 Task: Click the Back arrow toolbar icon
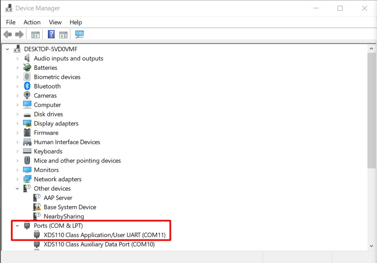point(8,35)
